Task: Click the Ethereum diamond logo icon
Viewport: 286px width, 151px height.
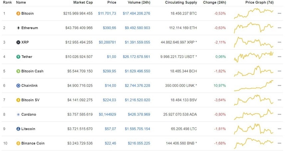Action: [x=18, y=28]
